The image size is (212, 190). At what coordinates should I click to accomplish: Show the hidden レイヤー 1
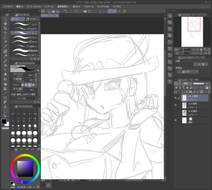[176, 113]
